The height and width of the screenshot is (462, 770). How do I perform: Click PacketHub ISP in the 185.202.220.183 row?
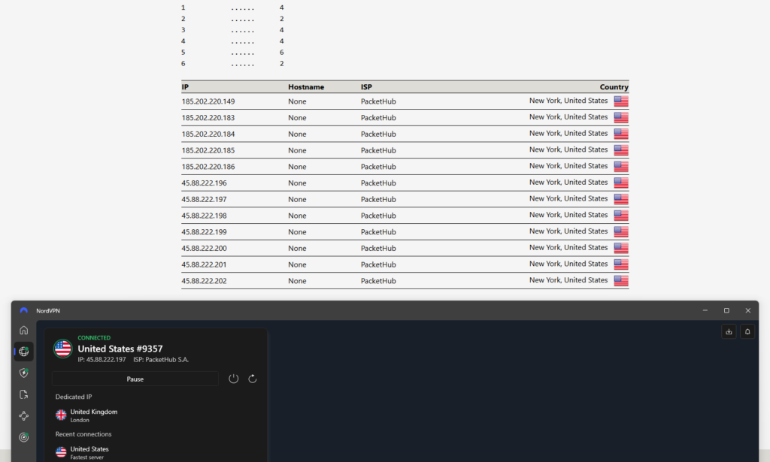378,118
